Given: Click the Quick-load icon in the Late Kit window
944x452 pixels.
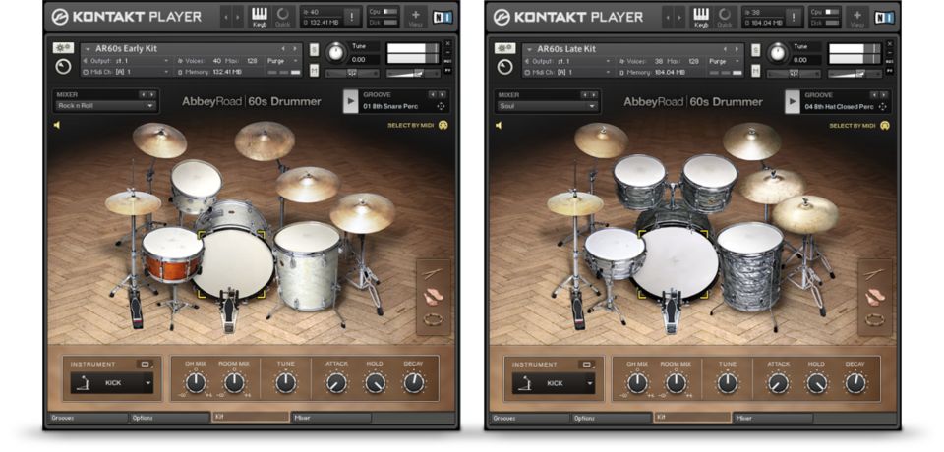Looking at the screenshot, I should tap(725, 16).
